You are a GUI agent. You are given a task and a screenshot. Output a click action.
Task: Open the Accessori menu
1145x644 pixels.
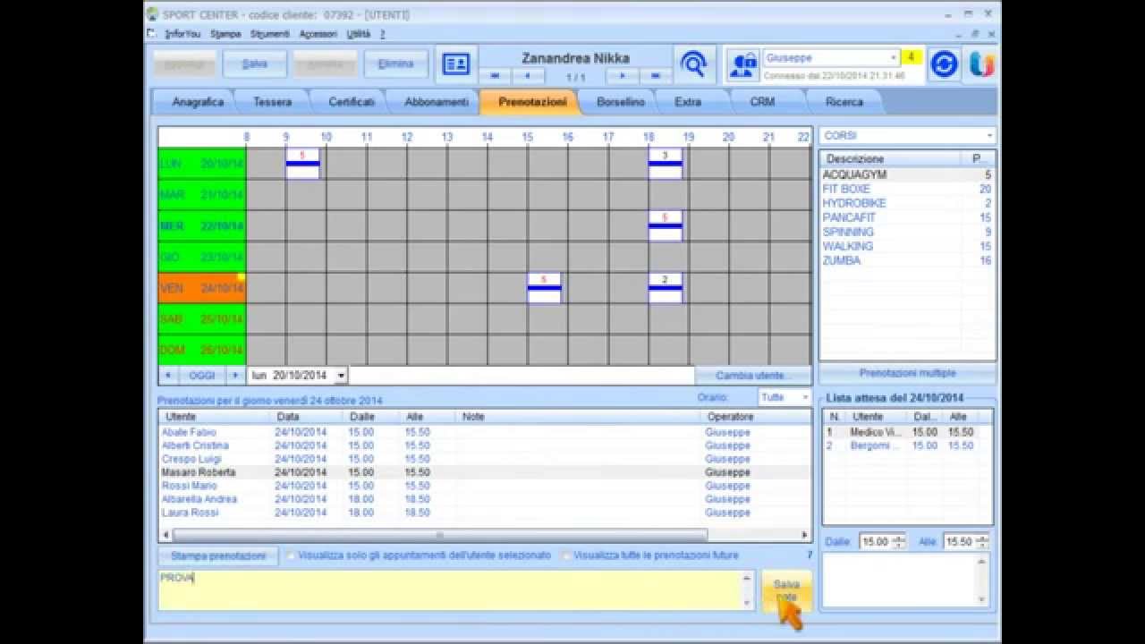318,34
